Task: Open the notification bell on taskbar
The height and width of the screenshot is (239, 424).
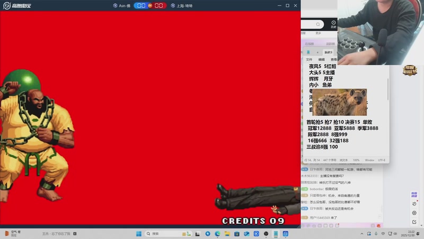Action: (418, 234)
